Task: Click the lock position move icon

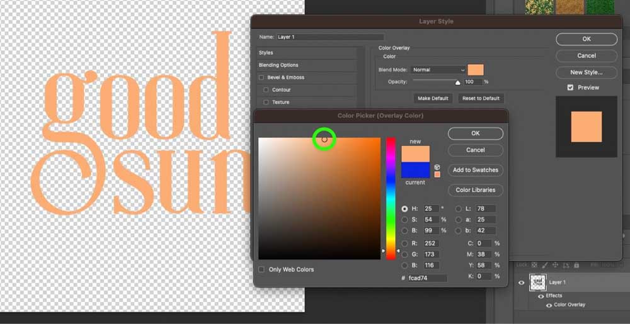Action: click(x=555, y=265)
